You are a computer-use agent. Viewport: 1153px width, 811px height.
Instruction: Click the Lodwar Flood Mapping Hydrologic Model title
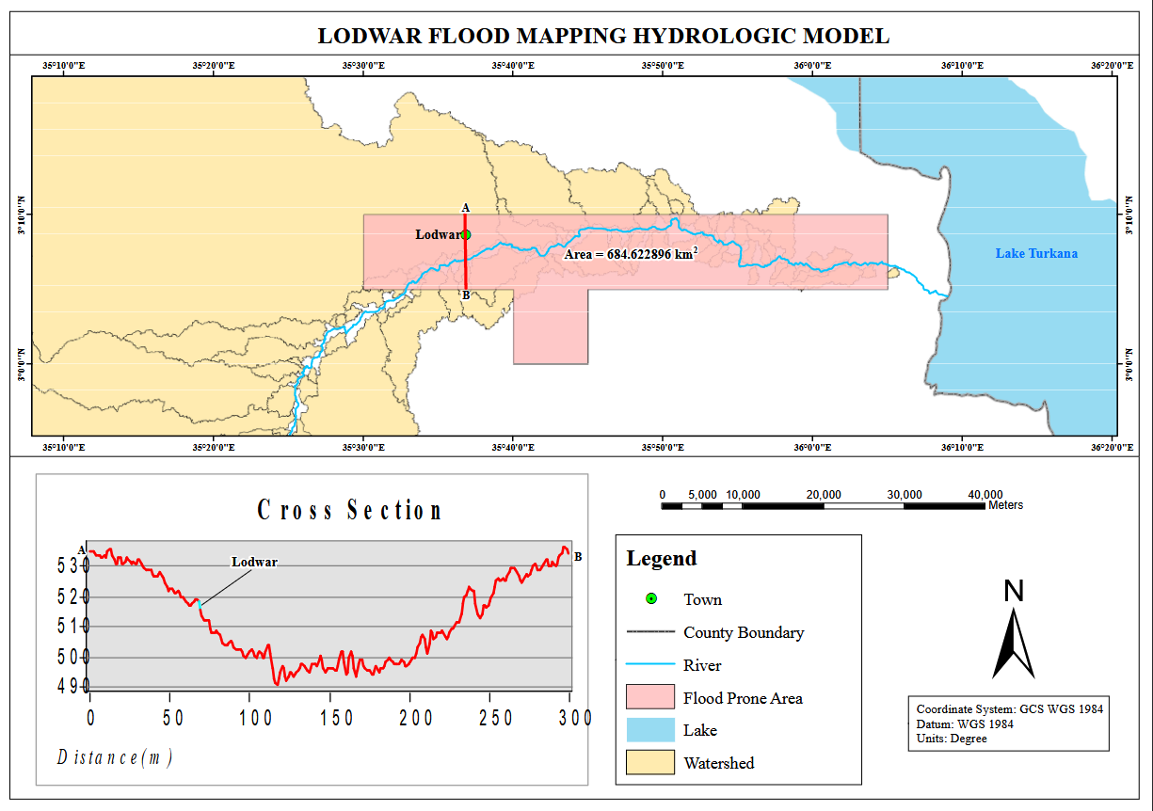pos(603,36)
